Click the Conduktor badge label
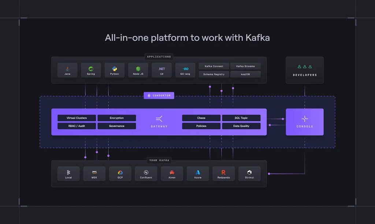Image resolution: width=375 pixels, height=224 pixels. [159, 95]
